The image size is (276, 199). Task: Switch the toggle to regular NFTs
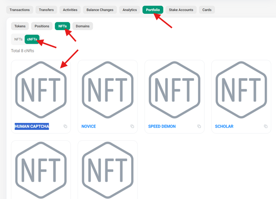[x=18, y=39]
